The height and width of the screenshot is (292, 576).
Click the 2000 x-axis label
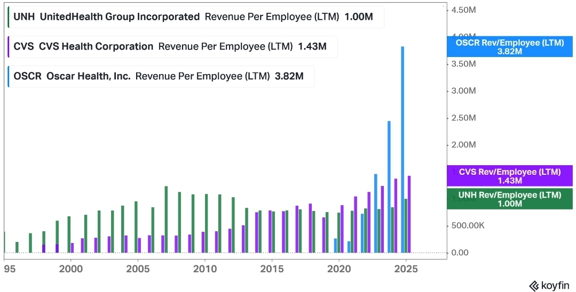pos(70,269)
